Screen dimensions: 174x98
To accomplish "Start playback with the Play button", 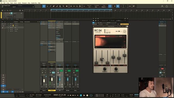I will click(x=84, y=95).
